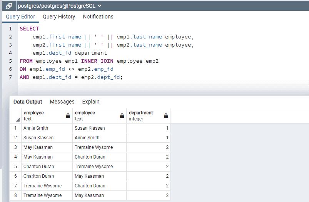Switch to the Query History tab

[x=59, y=17]
